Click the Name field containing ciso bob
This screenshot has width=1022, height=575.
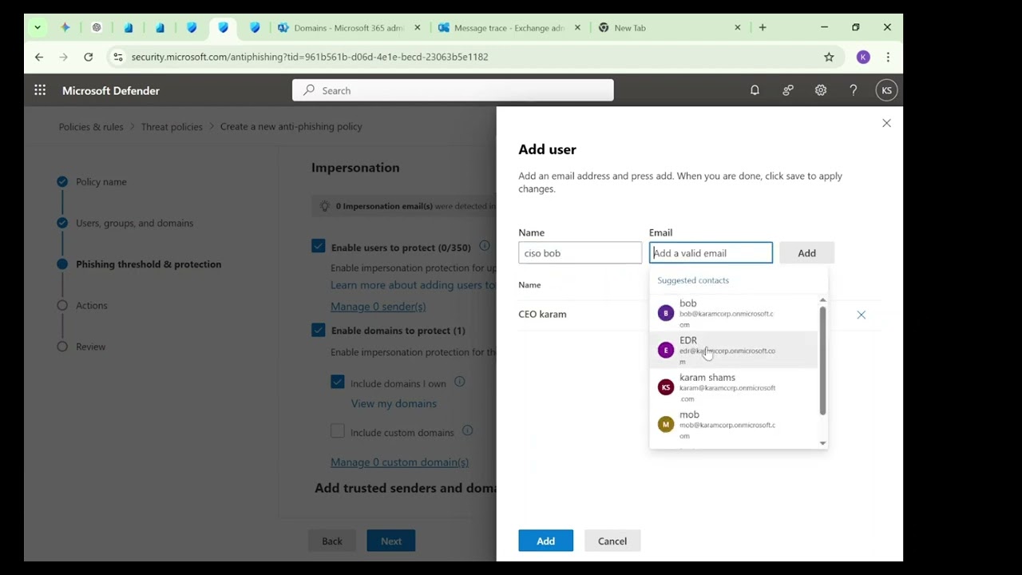tap(580, 253)
